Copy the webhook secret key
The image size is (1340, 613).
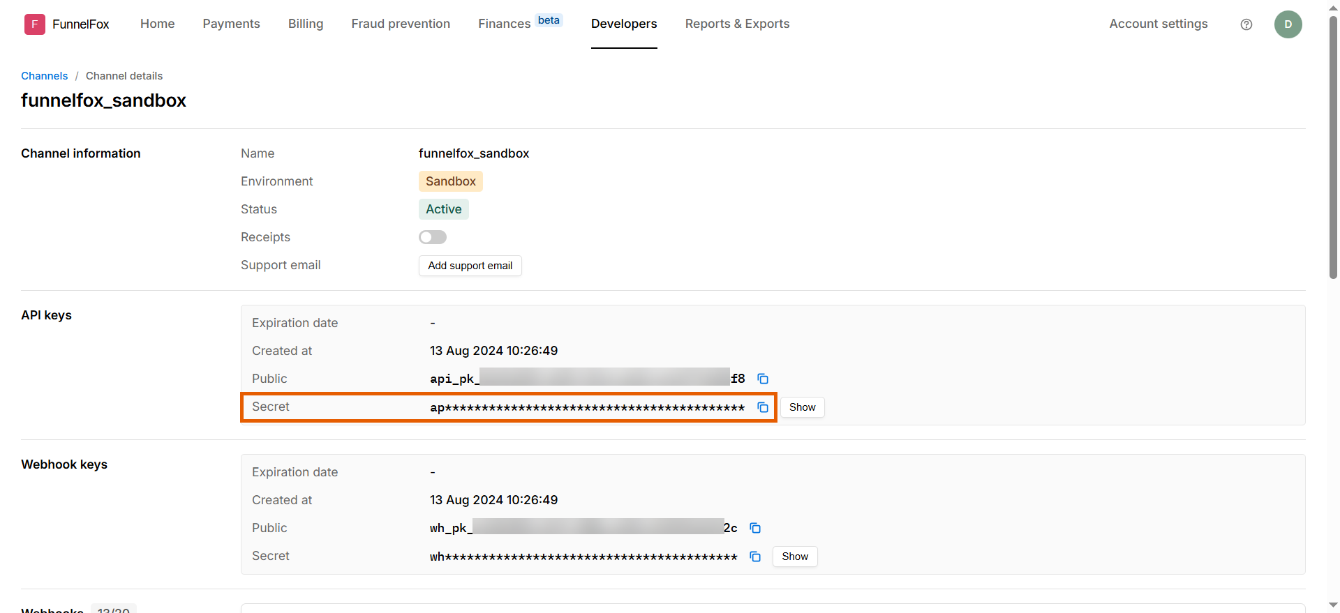coord(755,557)
